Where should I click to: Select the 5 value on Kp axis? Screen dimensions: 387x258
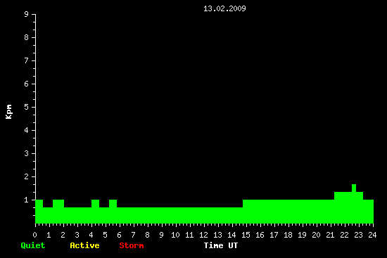(x=27, y=107)
